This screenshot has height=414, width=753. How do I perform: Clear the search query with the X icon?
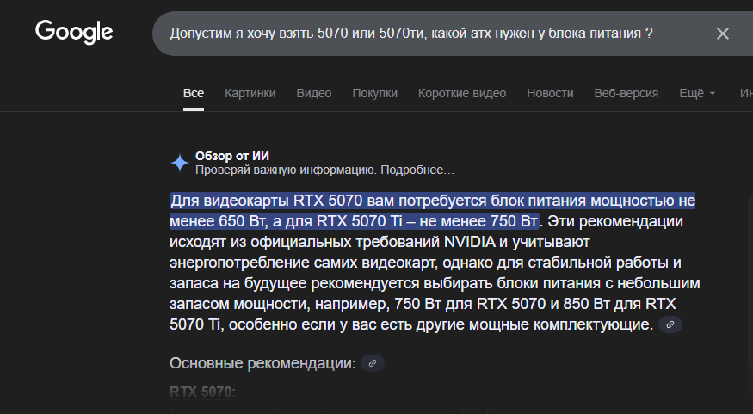[722, 34]
